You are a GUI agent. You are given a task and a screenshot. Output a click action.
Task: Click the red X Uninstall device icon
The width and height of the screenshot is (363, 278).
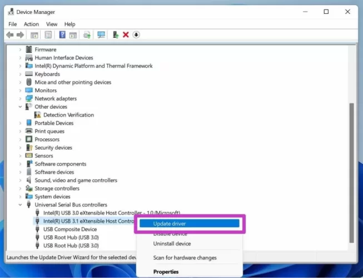point(126,34)
